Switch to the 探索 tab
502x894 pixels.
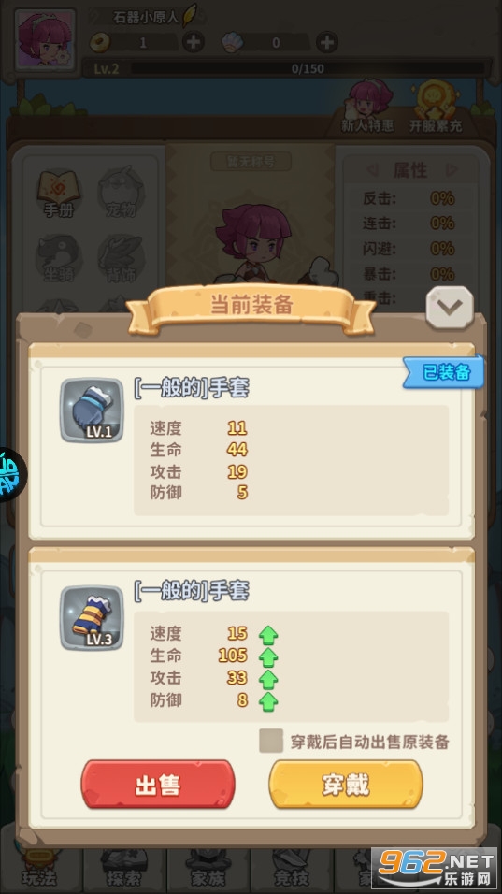coord(124,870)
